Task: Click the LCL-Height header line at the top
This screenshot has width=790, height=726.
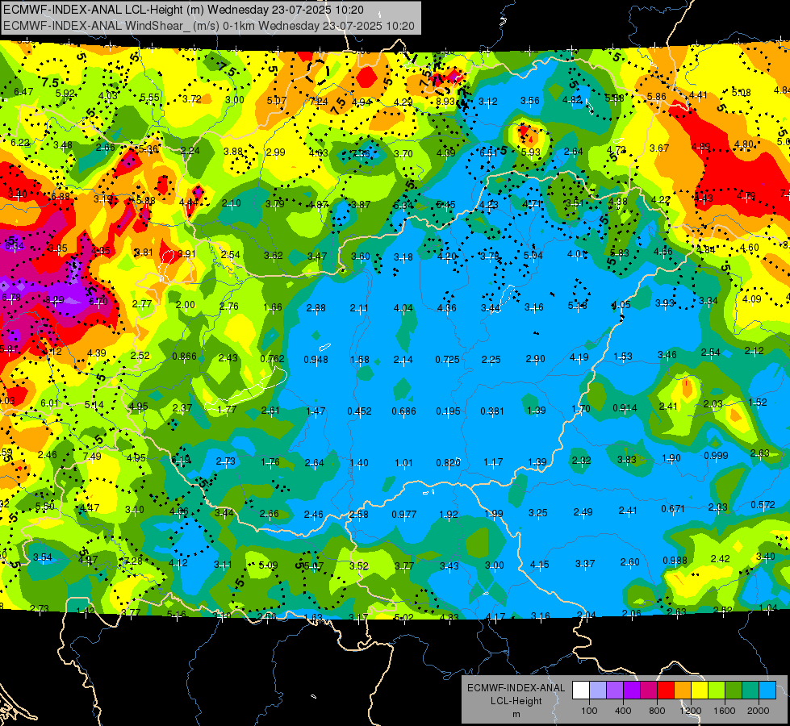Action: 183,10
